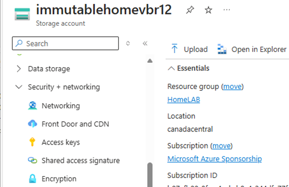This screenshot has width=289, height=187.
Task: Click the Front Door and CDN cloud icon
Action: tap(33, 124)
